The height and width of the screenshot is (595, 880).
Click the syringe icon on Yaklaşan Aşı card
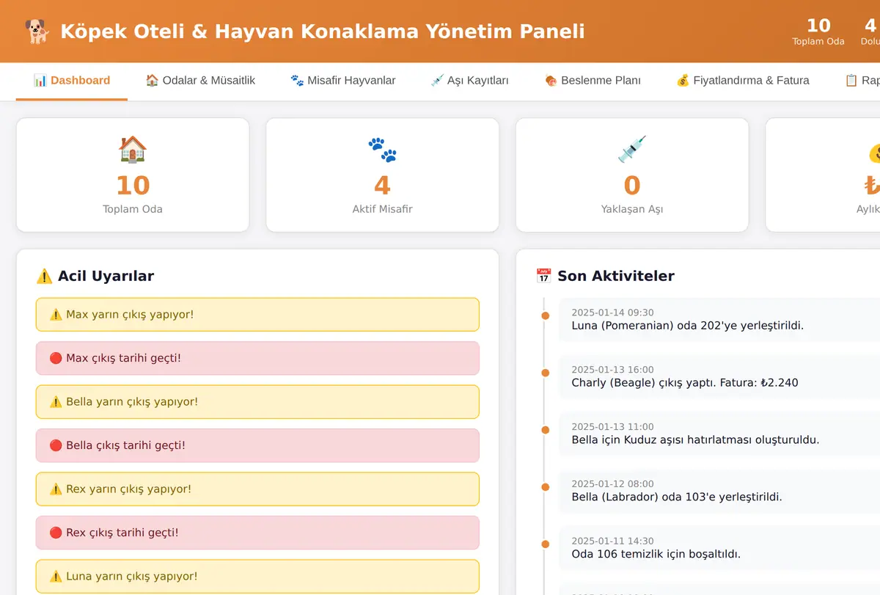pos(632,150)
